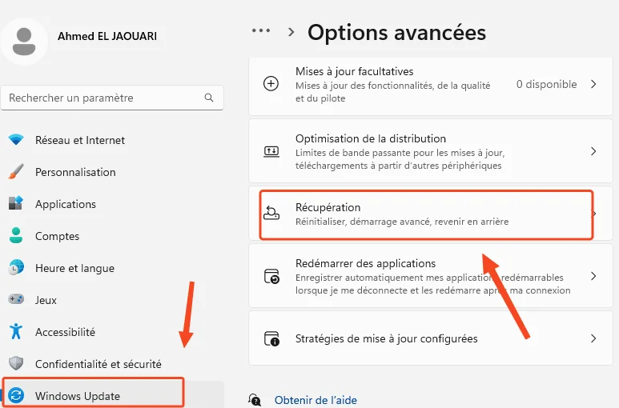The height and width of the screenshot is (408, 619).
Task: Expand Mises à jour facultatives chevron
Action: click(x=593, y=84)
